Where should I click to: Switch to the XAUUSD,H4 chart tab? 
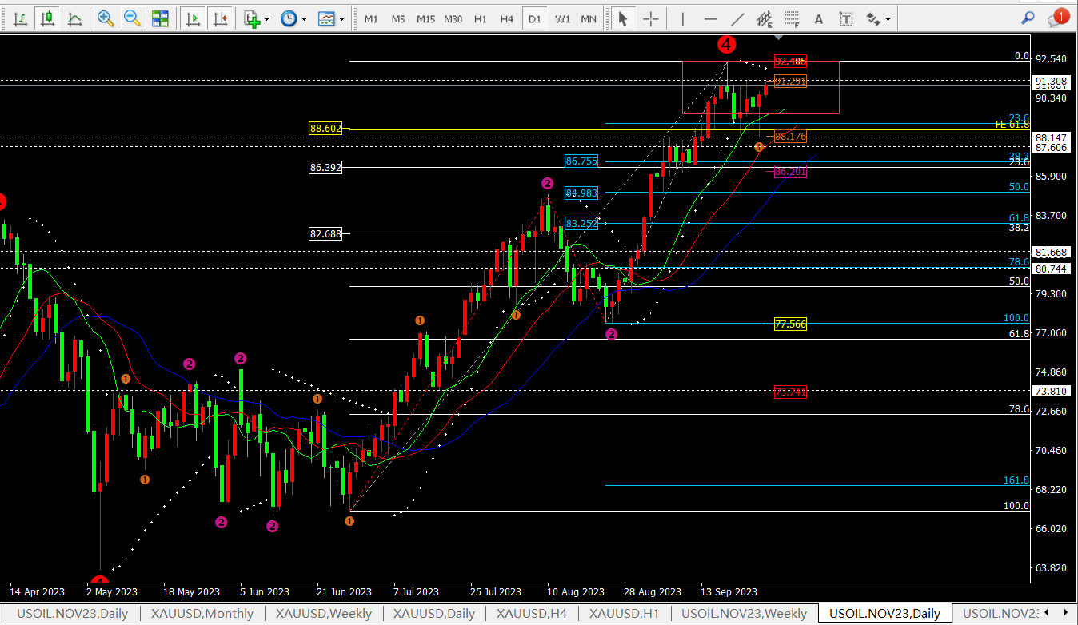tap(532, 614)
